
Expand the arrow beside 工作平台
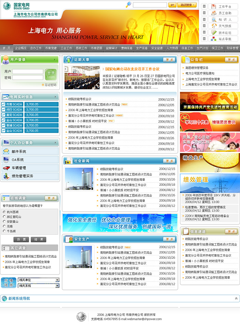tap(204, 7)
